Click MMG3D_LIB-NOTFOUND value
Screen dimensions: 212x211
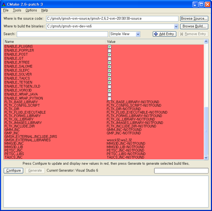click(126, 147)
